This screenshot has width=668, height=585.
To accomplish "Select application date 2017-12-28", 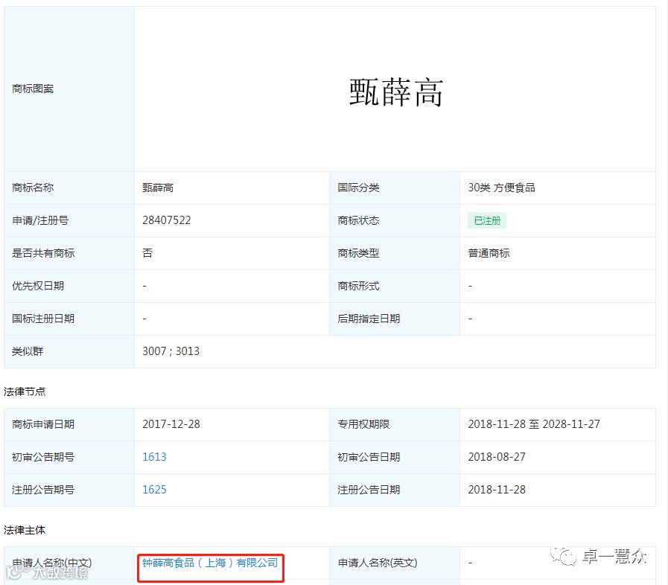I will pyautogui.click(x=171, y=424).
